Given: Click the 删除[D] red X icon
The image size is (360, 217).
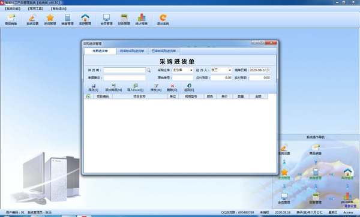Looking at the screenshot, I should click(x=172, y=88).
